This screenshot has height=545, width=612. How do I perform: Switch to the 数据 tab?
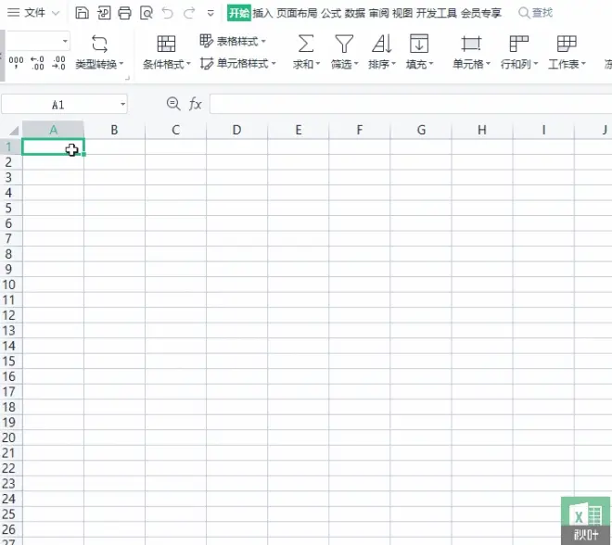point(355,13)
